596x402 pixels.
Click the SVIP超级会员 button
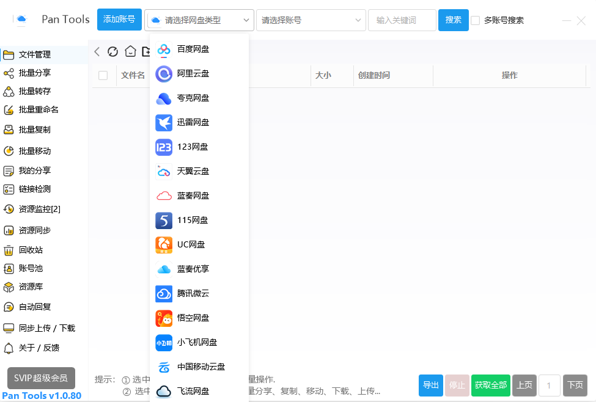click(41, 378)
